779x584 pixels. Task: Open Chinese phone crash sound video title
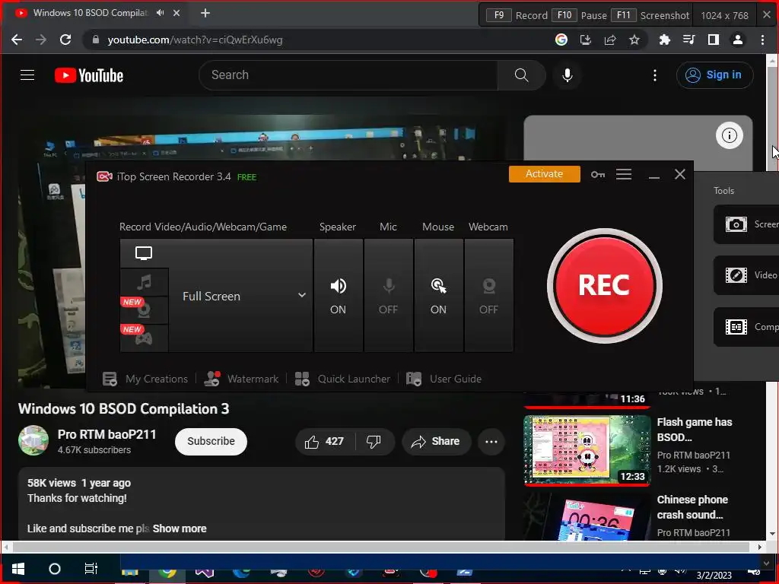coord(692,507)
